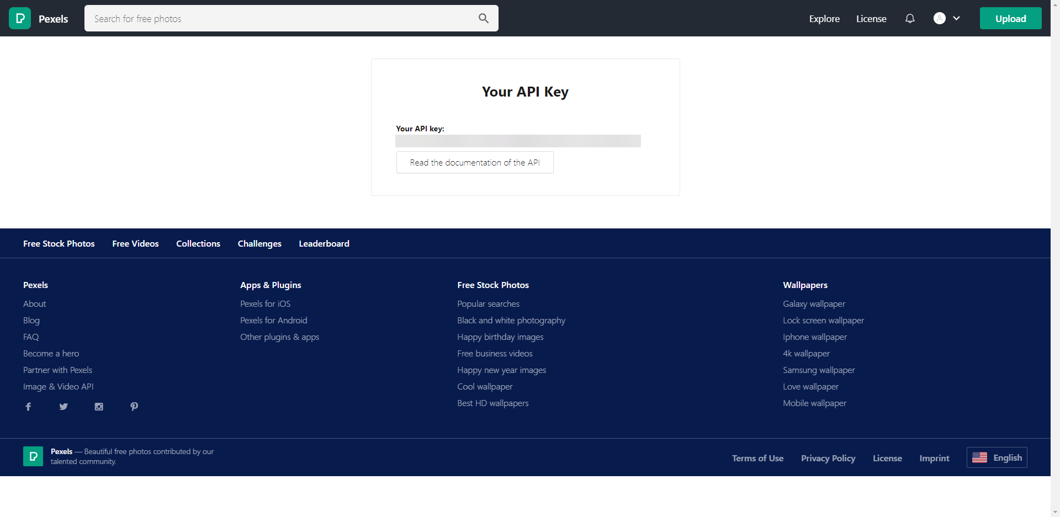Click the search magnifier icon
The height and width of the screenshot is (517, 1060).
point(484,18)
